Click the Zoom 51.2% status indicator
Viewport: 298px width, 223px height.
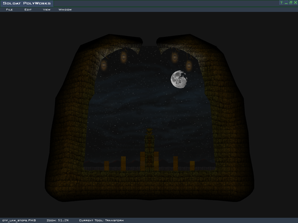58,220
